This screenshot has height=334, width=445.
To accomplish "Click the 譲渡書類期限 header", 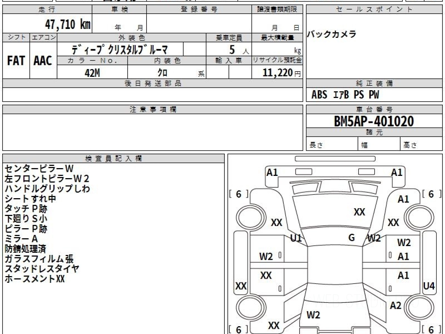I will tap(277, 10).
